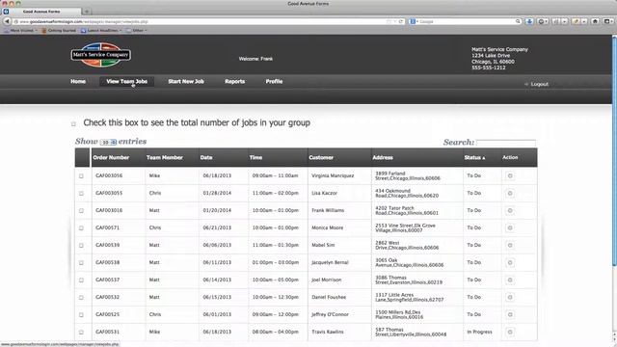The image size is (617, 347).
Task: Open the Other bookmarks folder dropdown
Action: click(137, 30)
